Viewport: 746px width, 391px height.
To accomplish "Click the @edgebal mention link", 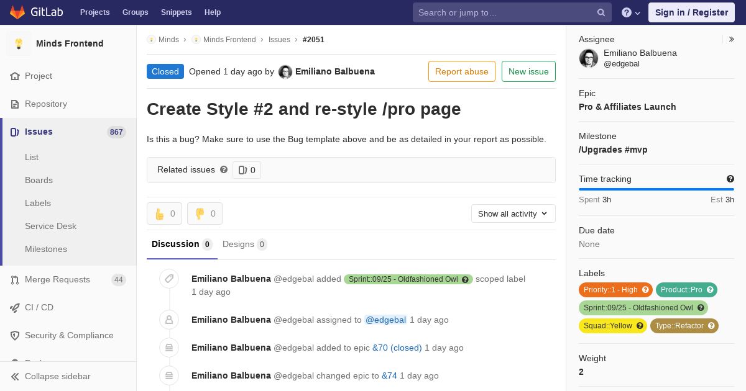I will (385, 320).
